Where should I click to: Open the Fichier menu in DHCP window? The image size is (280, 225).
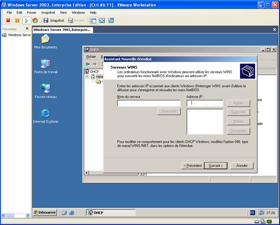(91, 57)
